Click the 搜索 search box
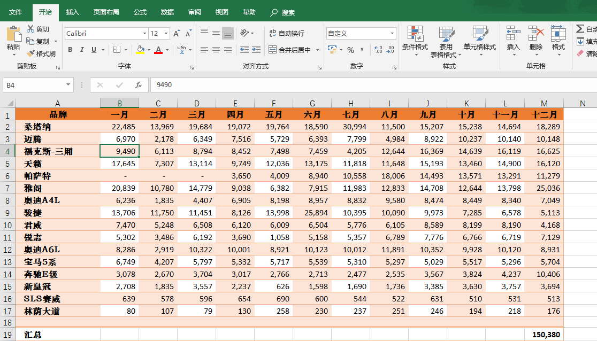The width and height of the screenshot is (597, 341). coord(283,12)
